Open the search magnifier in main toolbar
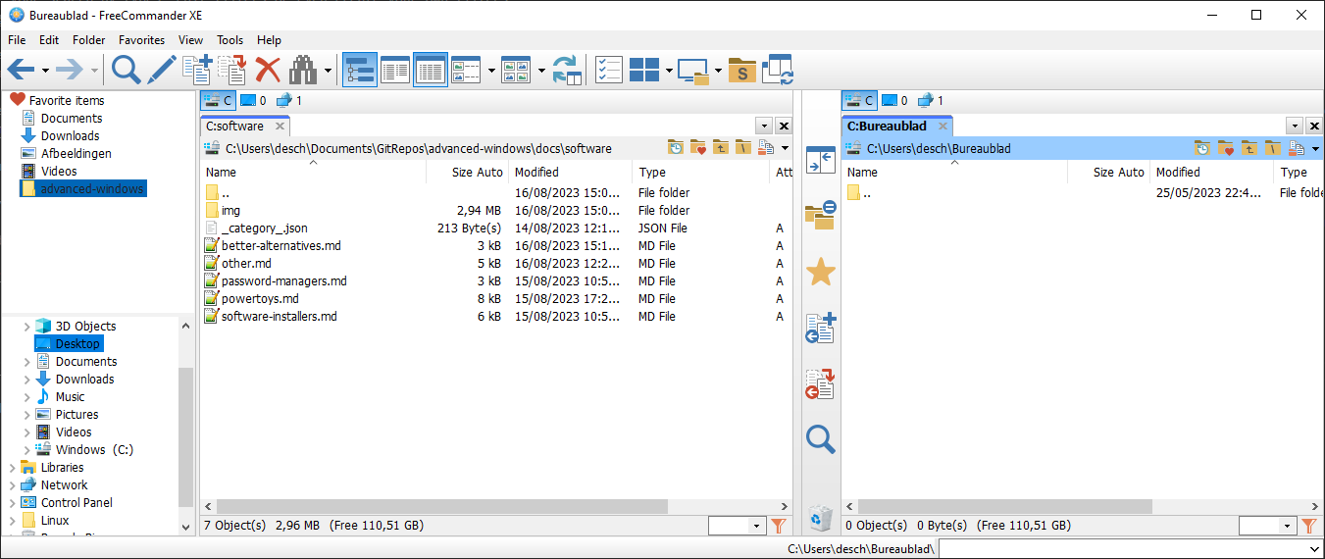 coord(127,70)
